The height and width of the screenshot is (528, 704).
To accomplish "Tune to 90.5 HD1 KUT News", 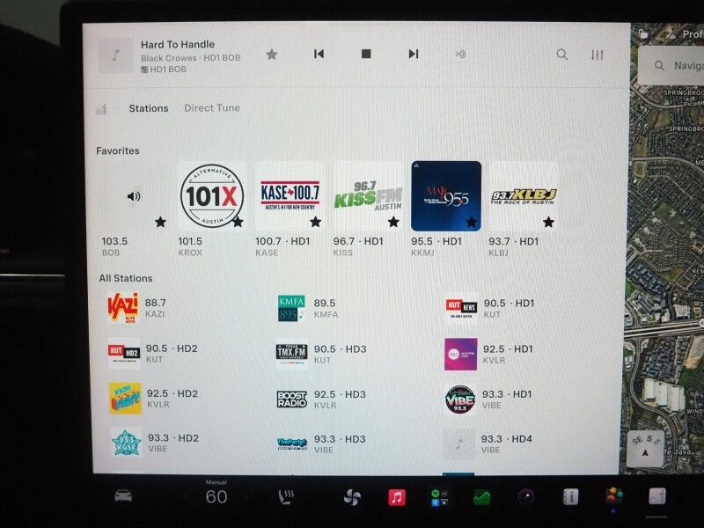I will 489,309.
